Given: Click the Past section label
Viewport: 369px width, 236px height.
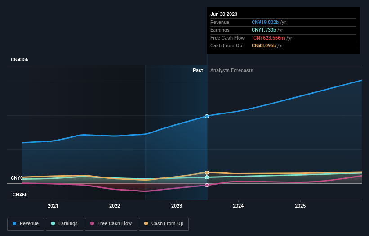Looking at the screenshot, I should pyautogui.click(x=198, y=71).
